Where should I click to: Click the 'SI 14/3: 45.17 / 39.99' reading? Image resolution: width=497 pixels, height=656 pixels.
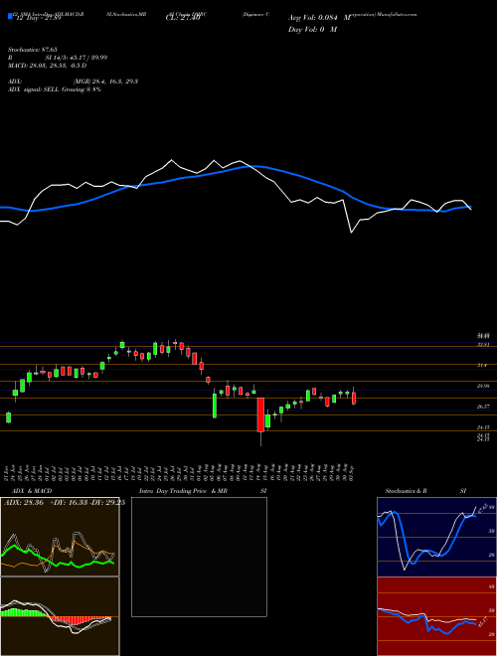(77, 58)
